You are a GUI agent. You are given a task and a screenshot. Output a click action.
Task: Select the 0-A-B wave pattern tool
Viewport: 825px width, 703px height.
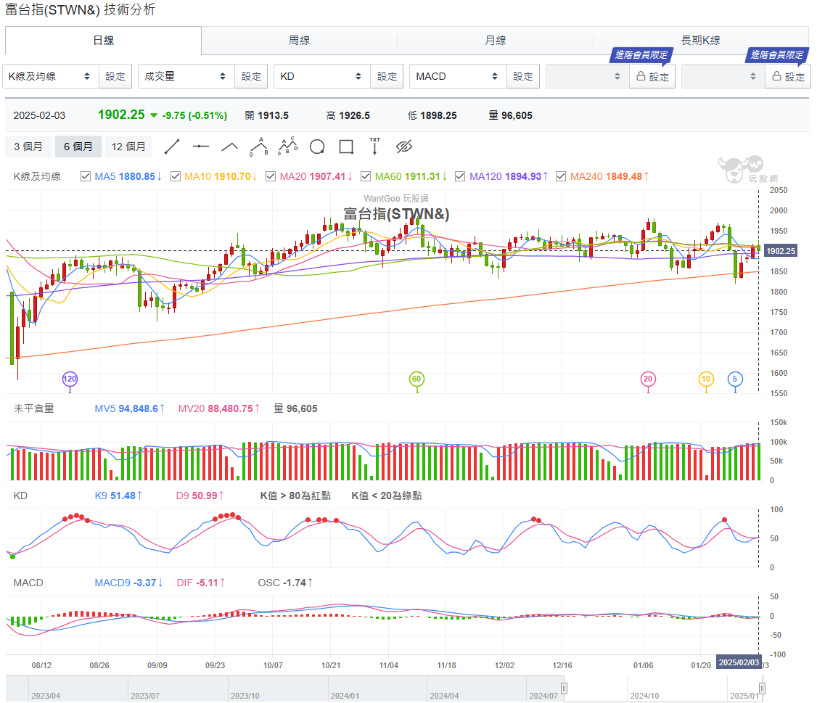[x=259, y=147]
